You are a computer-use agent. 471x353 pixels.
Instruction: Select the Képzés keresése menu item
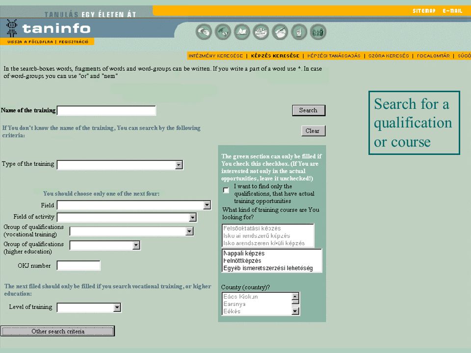click(275, 56)
